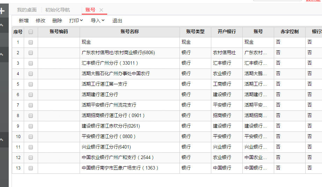Viewport: 322px width, 187px height.
Task: Select account name 平安银行湛江分行（0800）
Action: click(109, 136)
